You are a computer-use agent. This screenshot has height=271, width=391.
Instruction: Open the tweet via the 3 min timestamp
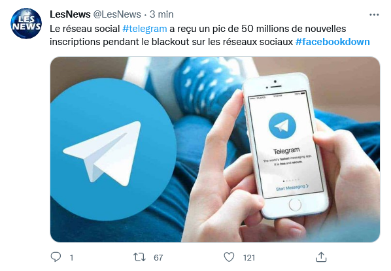pyautogui.click(x=161, y=14)
